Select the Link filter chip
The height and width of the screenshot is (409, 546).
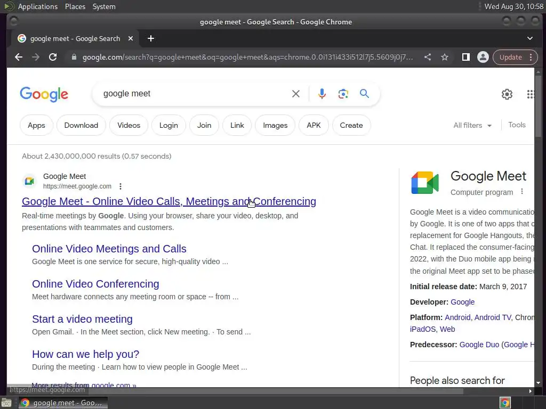tap(237, 125)
